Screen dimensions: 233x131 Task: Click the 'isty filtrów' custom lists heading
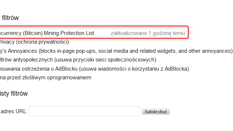[14, 94]
